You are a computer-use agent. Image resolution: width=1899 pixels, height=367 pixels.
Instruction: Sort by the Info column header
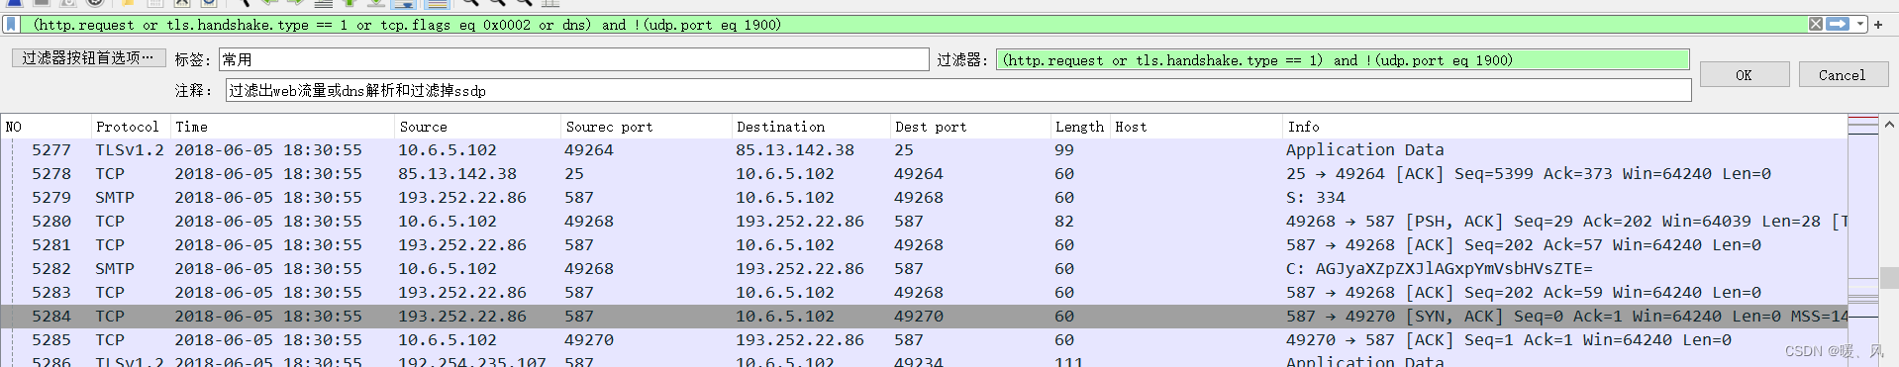(x=1564, y=127)
